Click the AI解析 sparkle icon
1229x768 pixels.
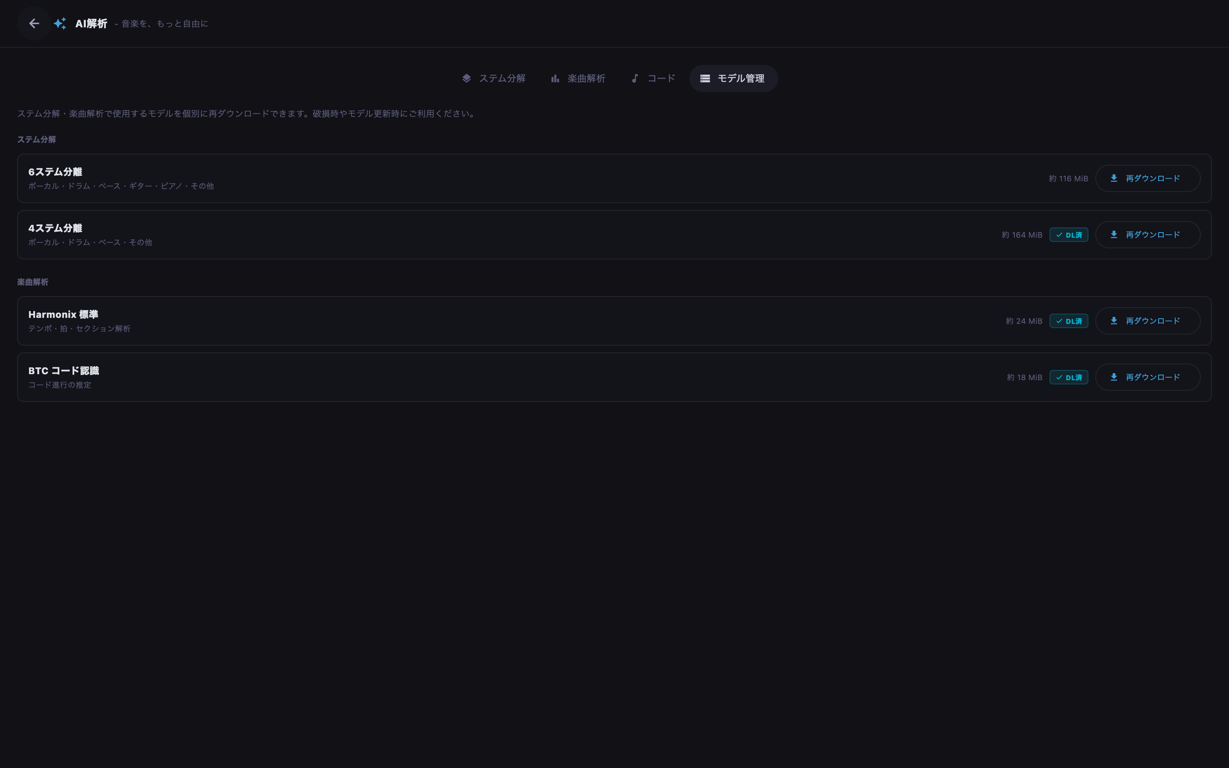coord(60,23)
